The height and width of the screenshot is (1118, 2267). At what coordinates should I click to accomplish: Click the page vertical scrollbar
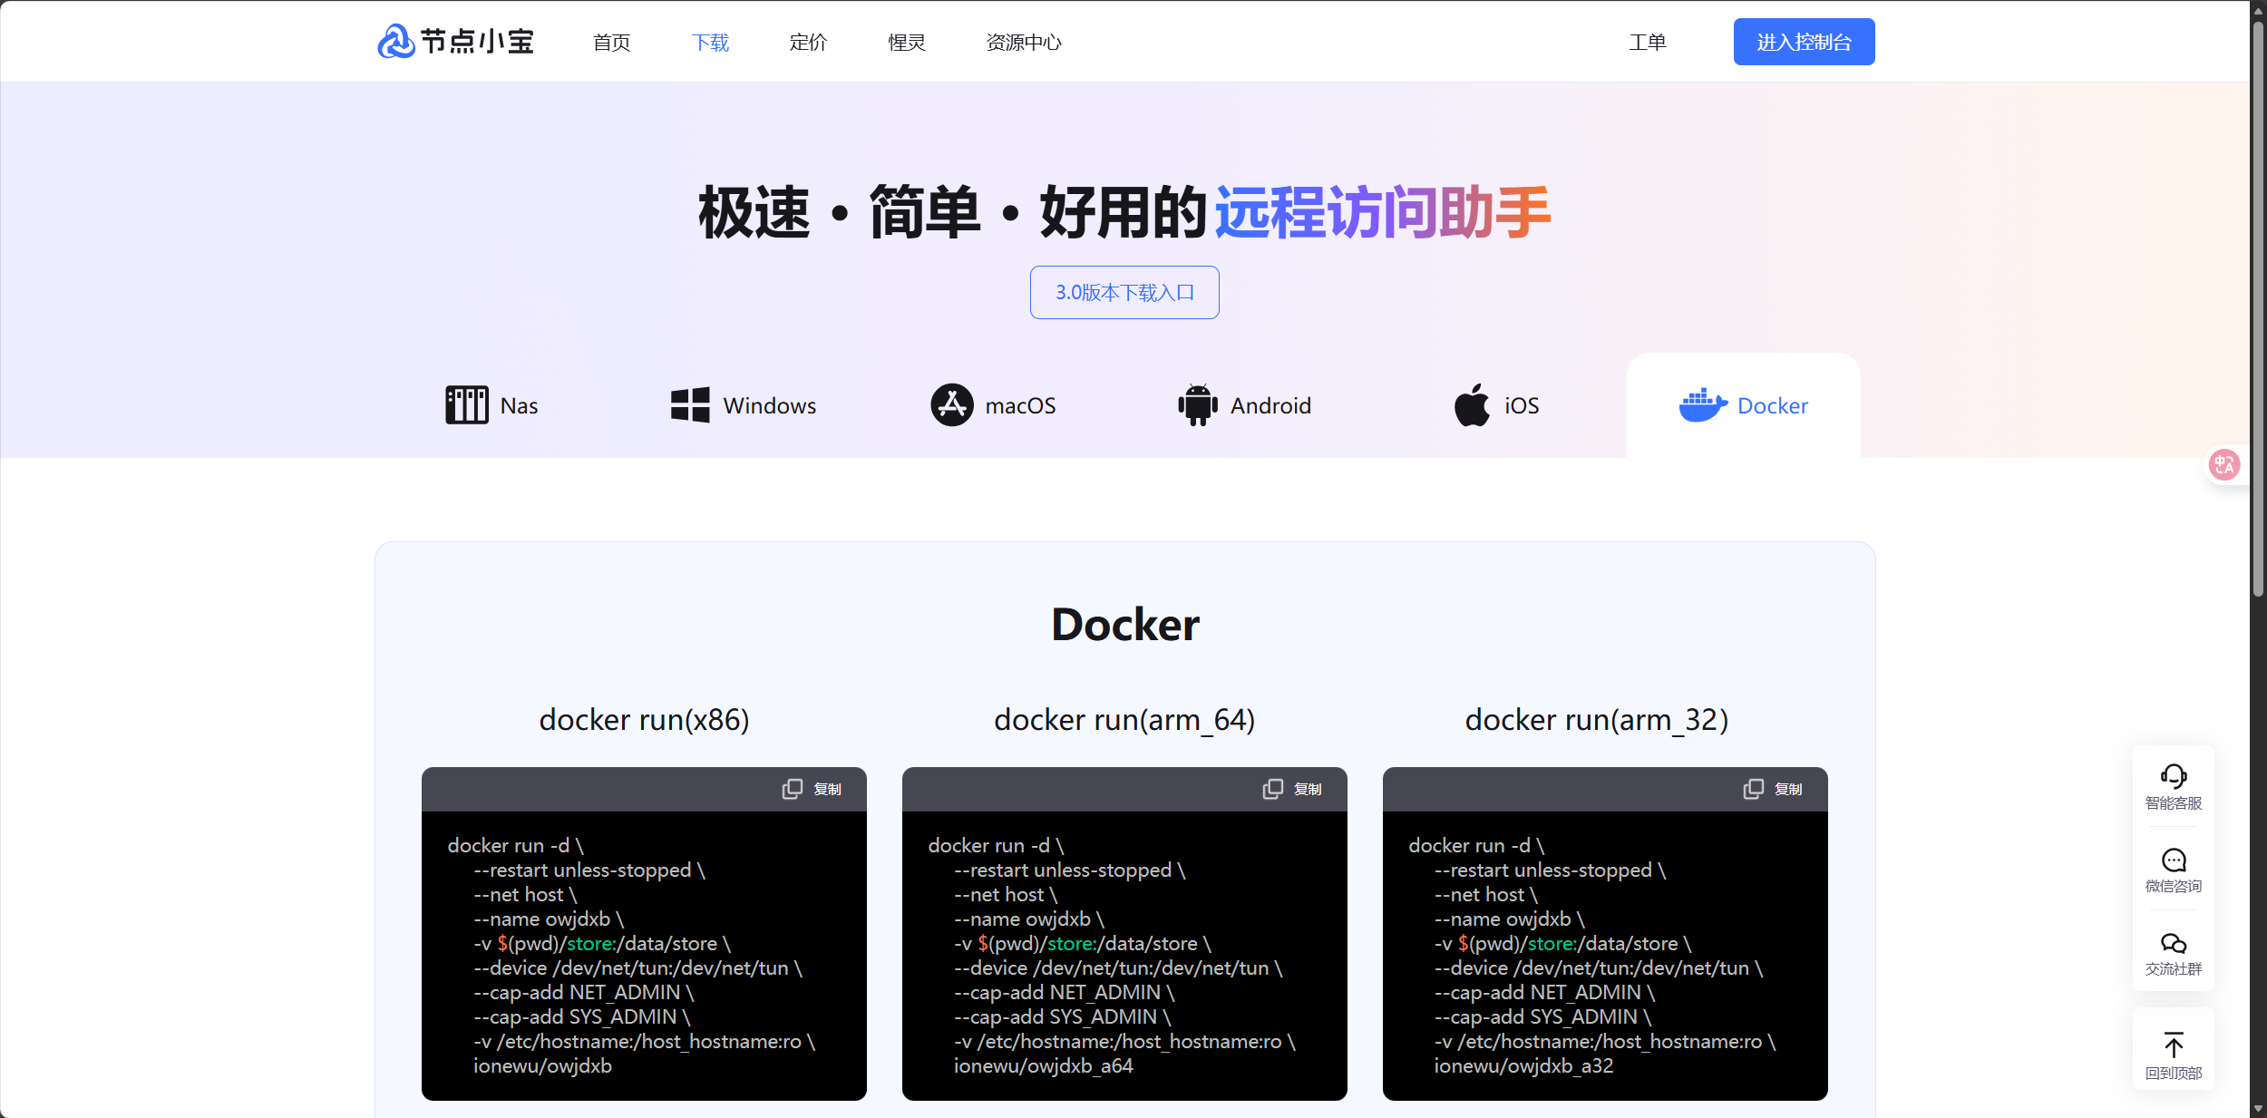tap(2257, 308)
